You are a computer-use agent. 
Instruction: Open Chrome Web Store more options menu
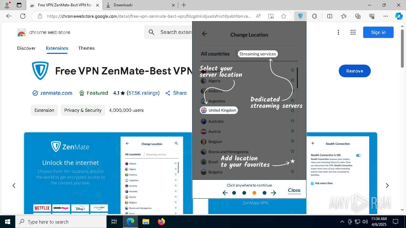[x=338, y=32]
